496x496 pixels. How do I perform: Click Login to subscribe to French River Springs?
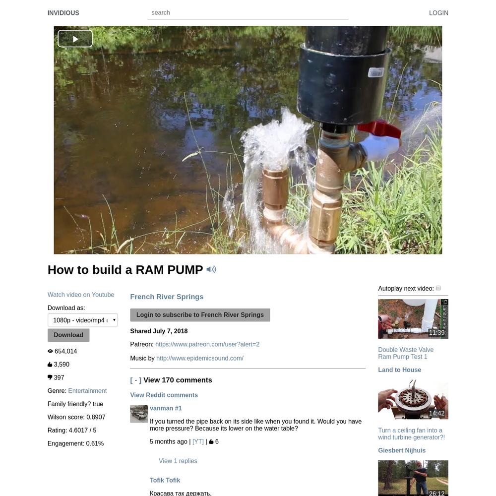tap(200, 315)
